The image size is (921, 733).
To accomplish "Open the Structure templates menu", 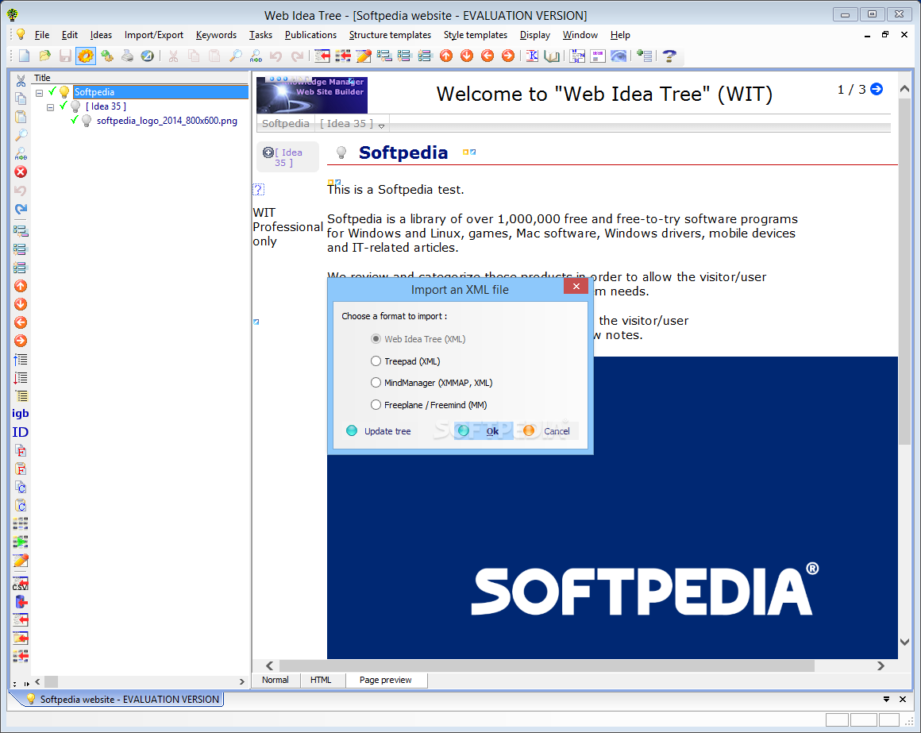I will (x=390, y=35).
